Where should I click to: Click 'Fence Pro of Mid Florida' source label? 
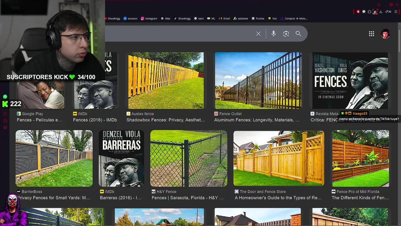coord(358,192)
